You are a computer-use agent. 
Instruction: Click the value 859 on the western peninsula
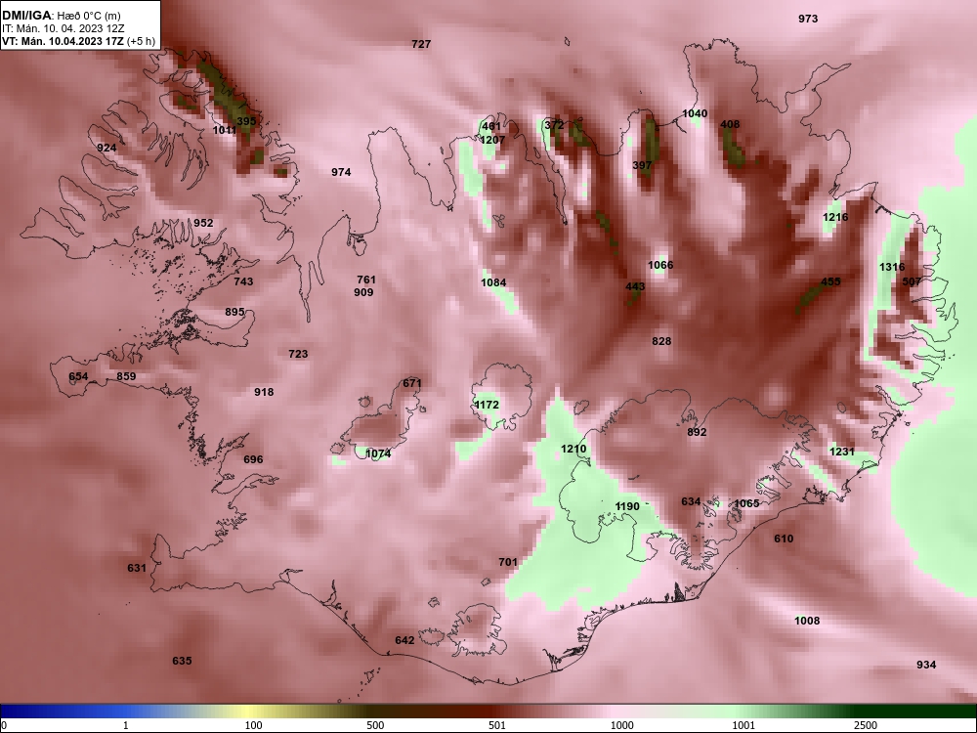click(x=126, y=376)
